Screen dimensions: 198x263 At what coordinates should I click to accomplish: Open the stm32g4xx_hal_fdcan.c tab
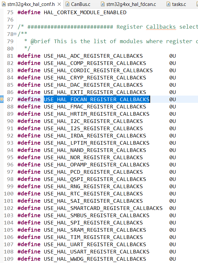pos(131,4)
